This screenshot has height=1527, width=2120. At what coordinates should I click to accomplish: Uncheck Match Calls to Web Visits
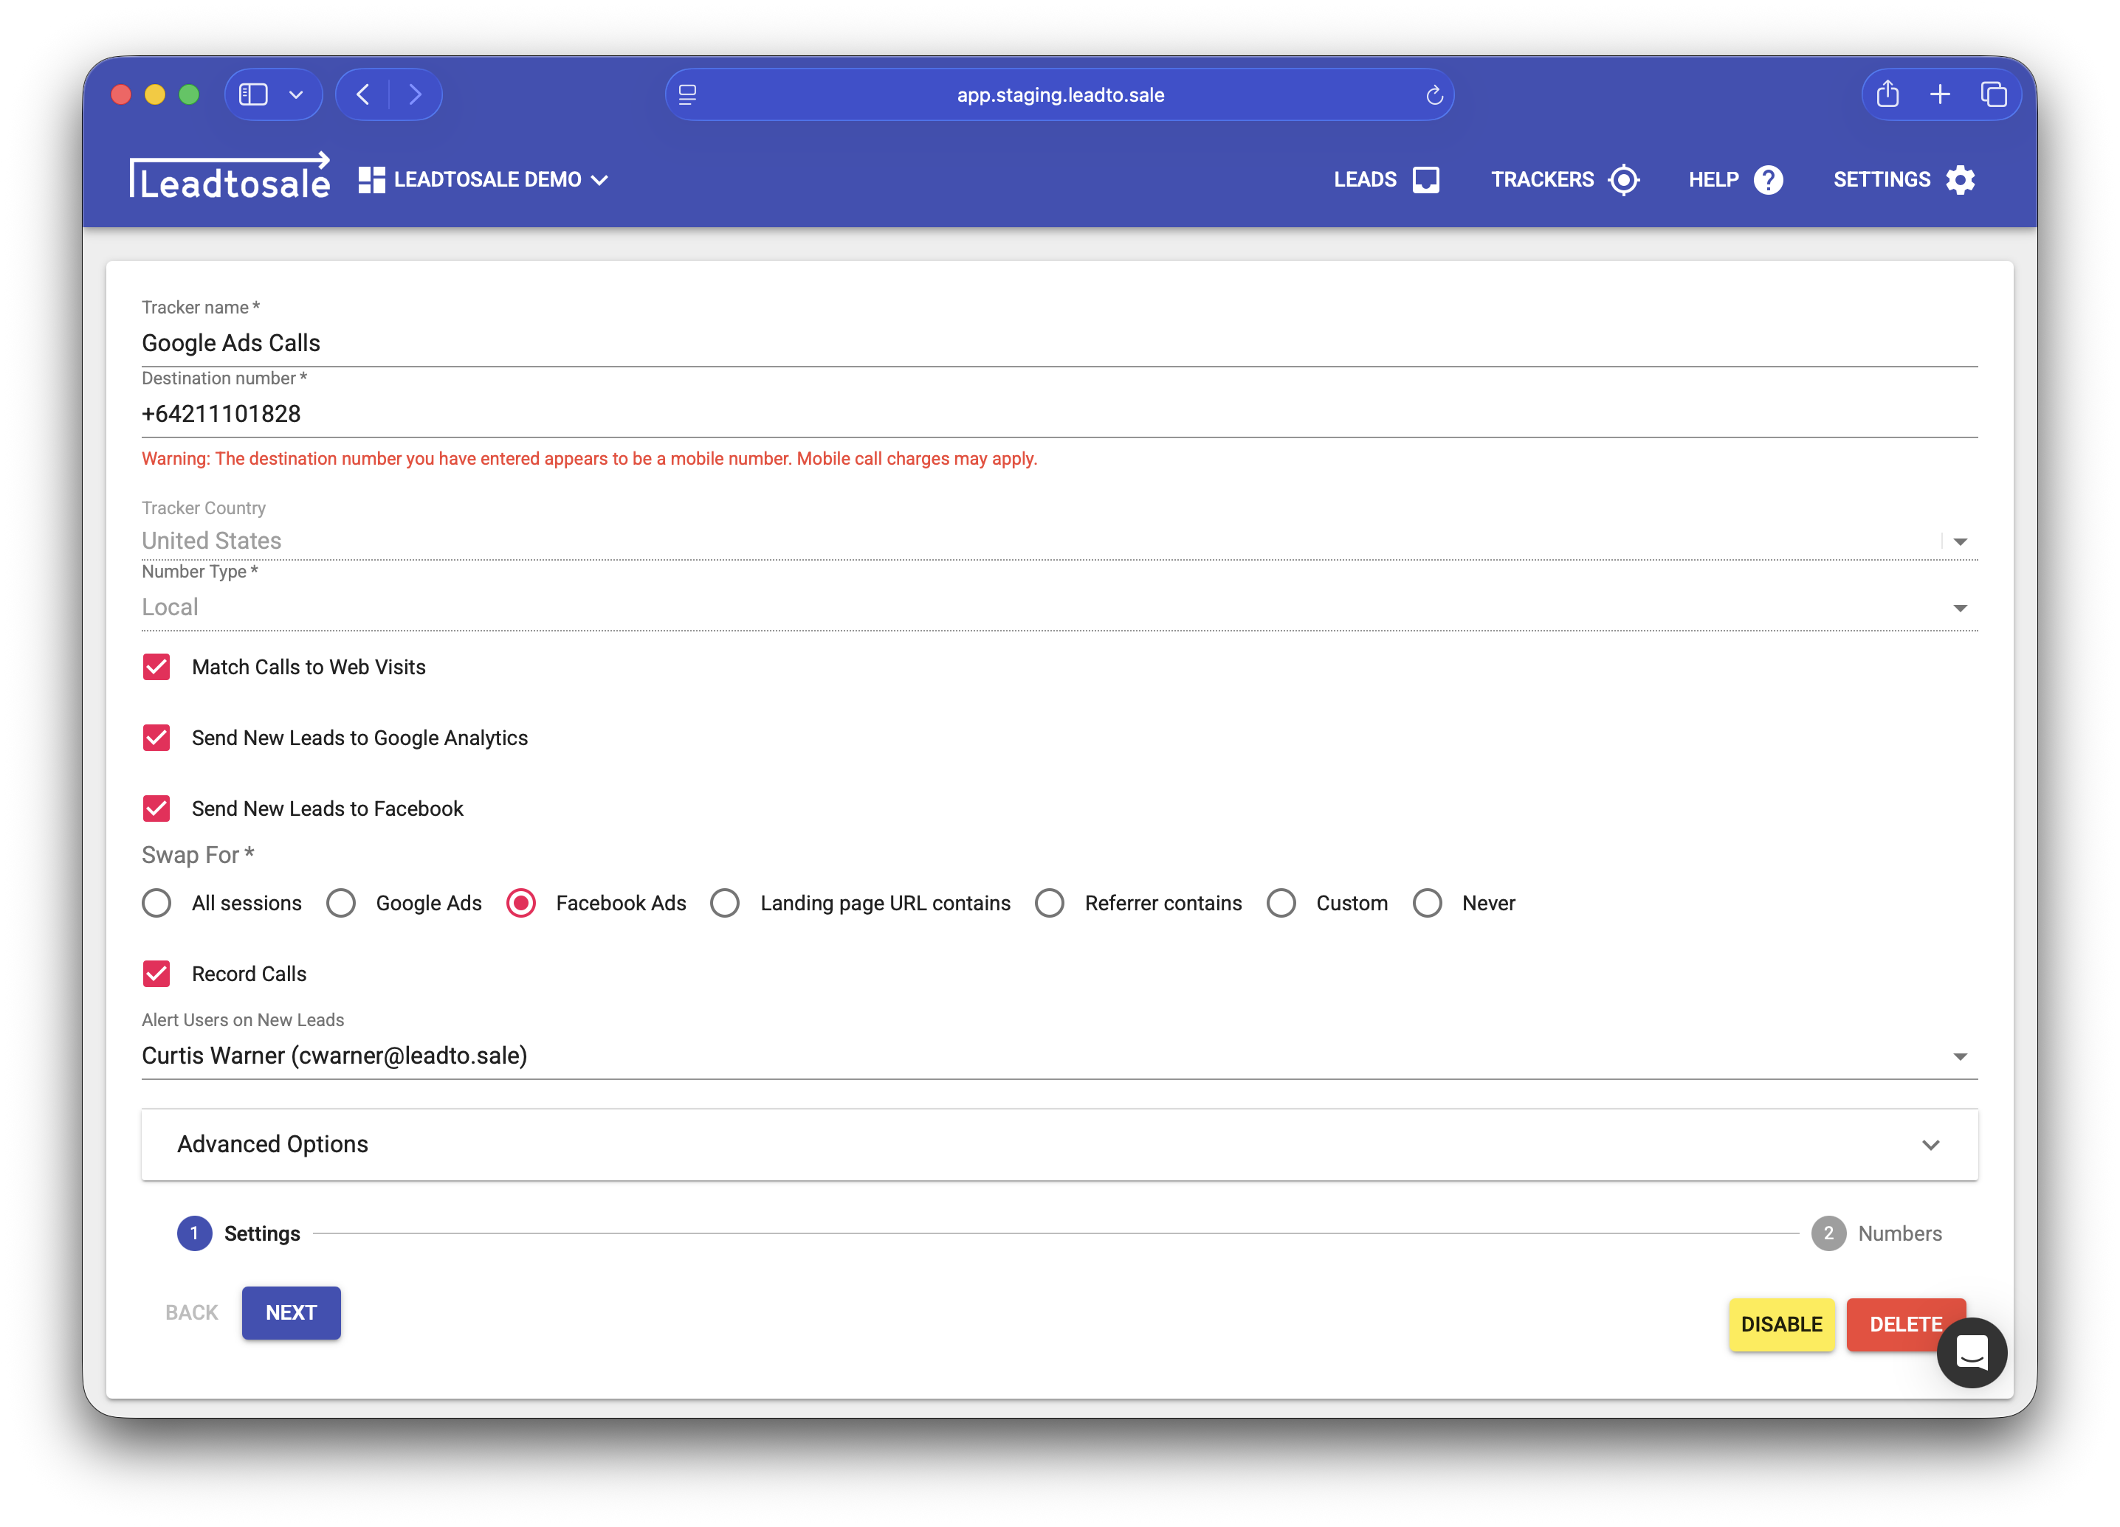(x=157, y=667)
